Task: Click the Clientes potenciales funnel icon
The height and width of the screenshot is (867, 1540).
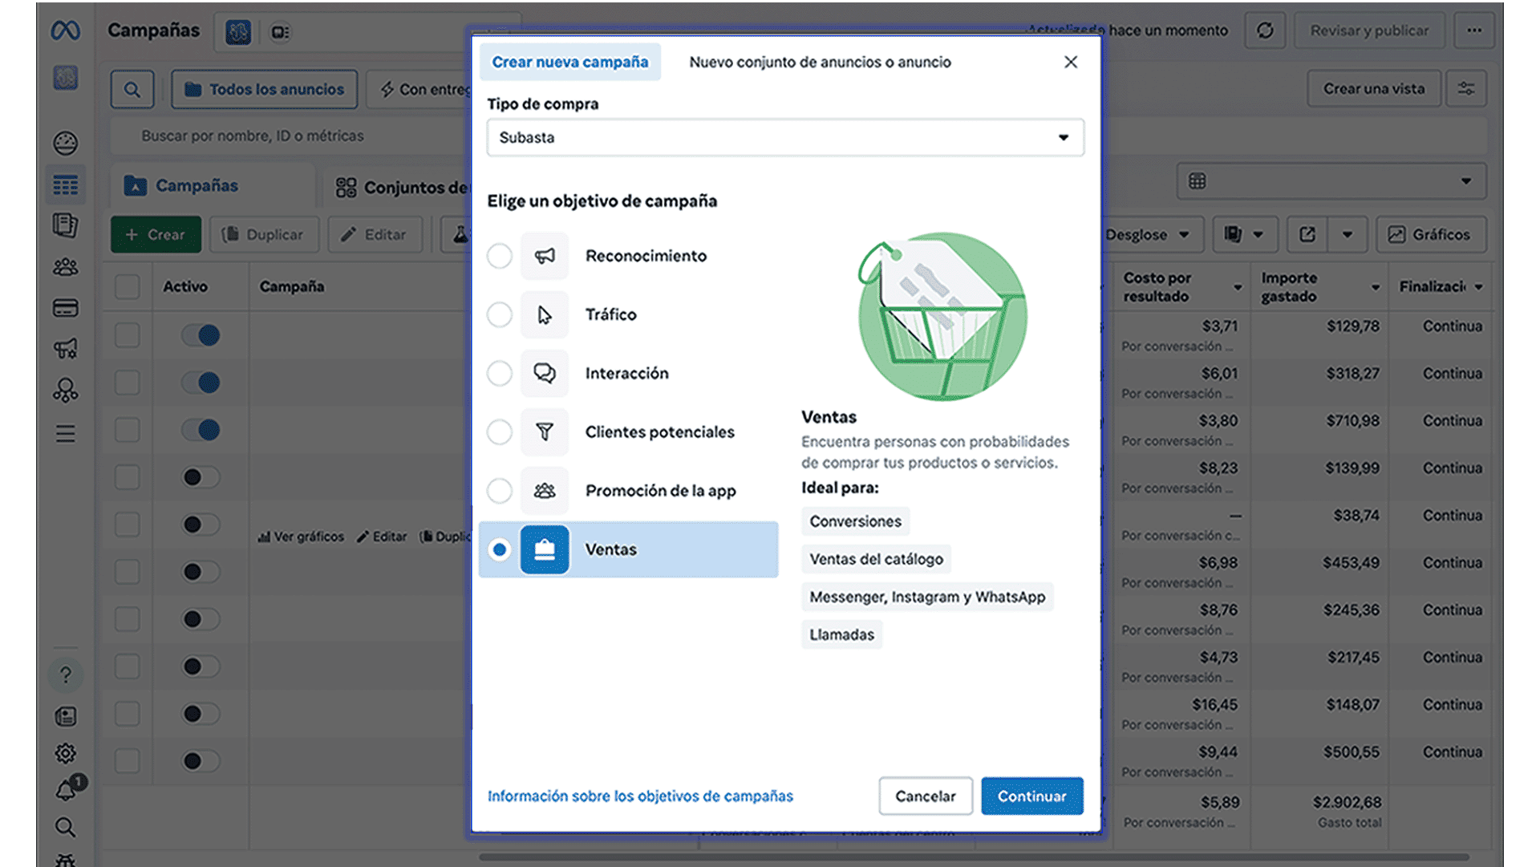Action: pos(545,431)
